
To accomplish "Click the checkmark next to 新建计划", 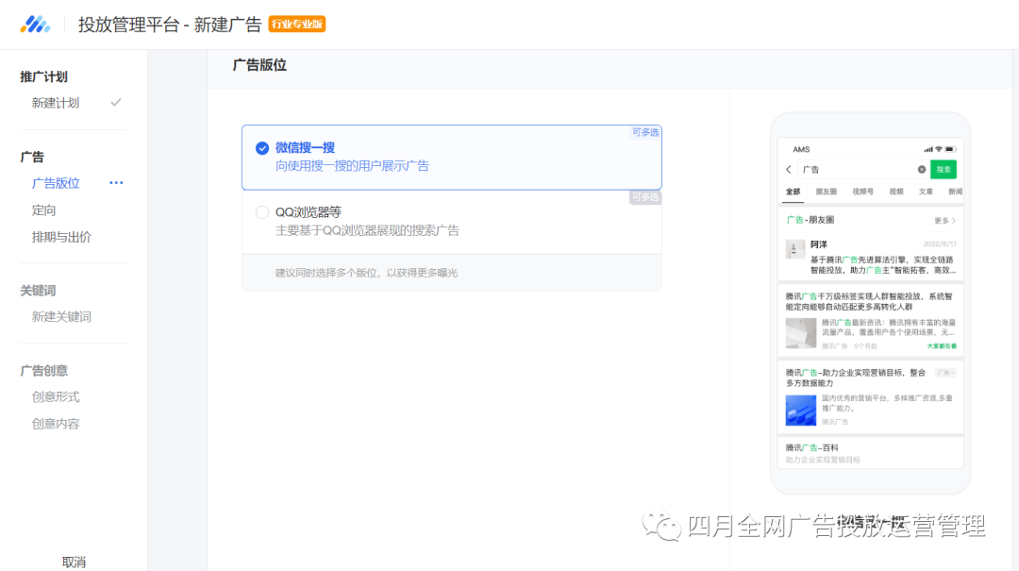I will coord(116,102).
